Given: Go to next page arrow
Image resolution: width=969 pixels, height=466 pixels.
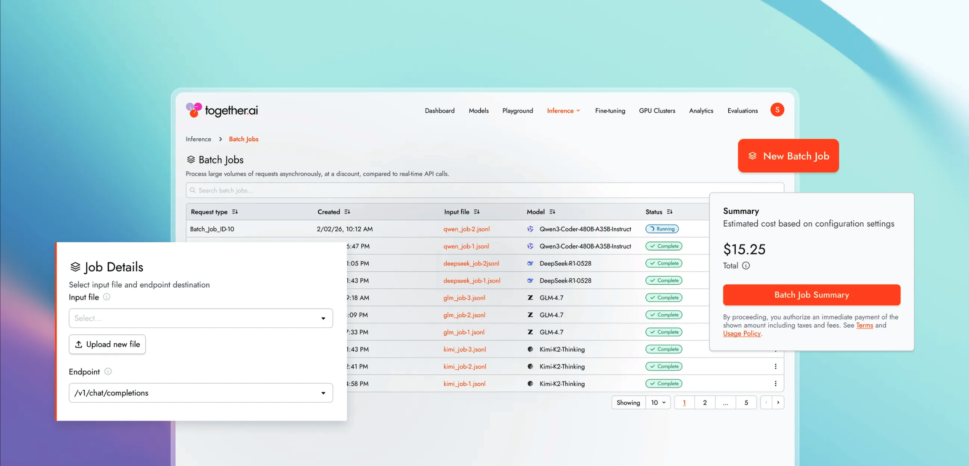Looking at the screenshot, I should pyautogui.click(x=778, y=403).
